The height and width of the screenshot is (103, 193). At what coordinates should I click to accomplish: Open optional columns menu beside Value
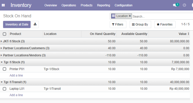[x=188, y=34]
